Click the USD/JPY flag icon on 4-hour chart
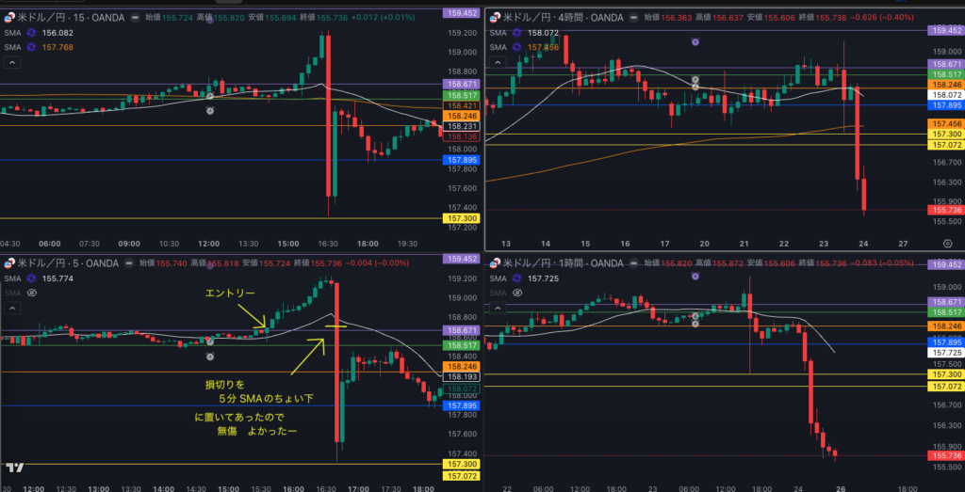The width and height of the screenshot is (965, 492). point(493,17)
